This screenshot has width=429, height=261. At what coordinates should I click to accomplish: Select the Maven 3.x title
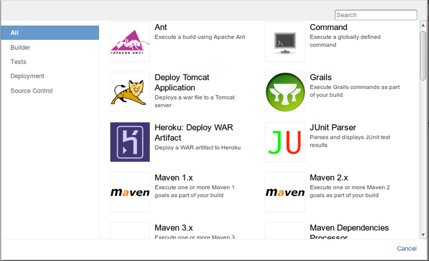(x=174, y=228)
